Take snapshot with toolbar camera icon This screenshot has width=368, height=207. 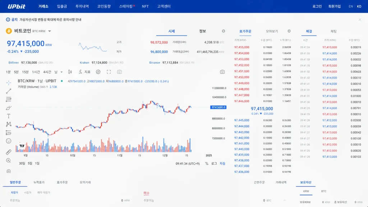(119, 72)
